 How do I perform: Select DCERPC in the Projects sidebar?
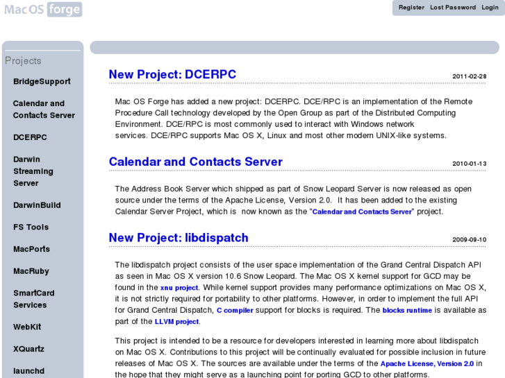click(x=30, y=137)
